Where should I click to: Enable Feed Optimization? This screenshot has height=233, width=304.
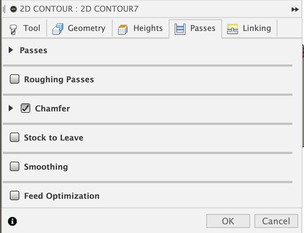pyautogui.click(x=15, y=196)
